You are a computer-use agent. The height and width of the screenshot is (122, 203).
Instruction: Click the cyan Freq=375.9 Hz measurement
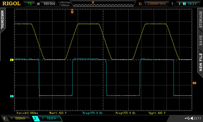(92, 113)
